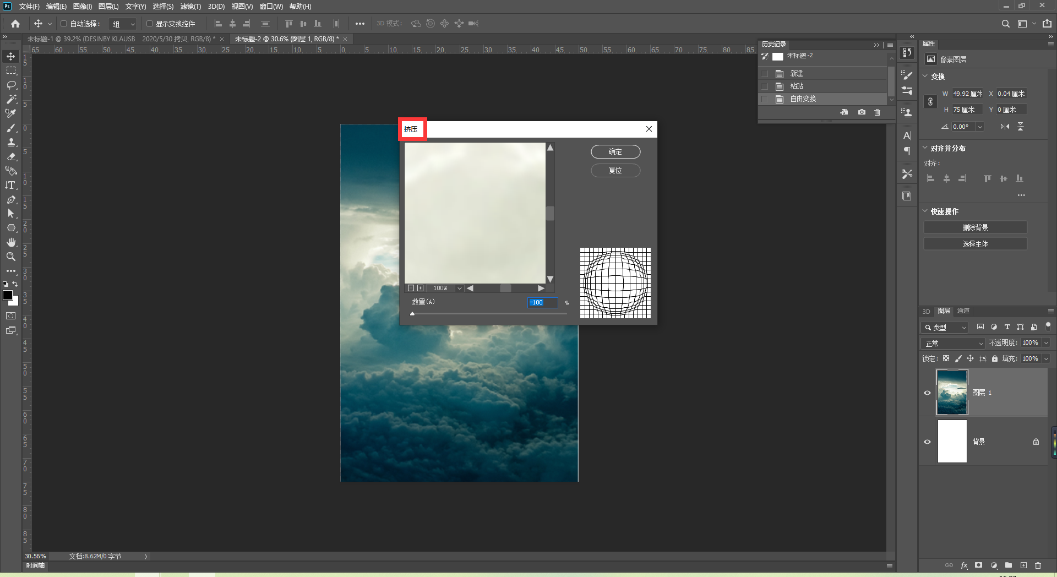Enable Show Transform Controls checkbox
1057x577 pixels.
coord(149,24)
